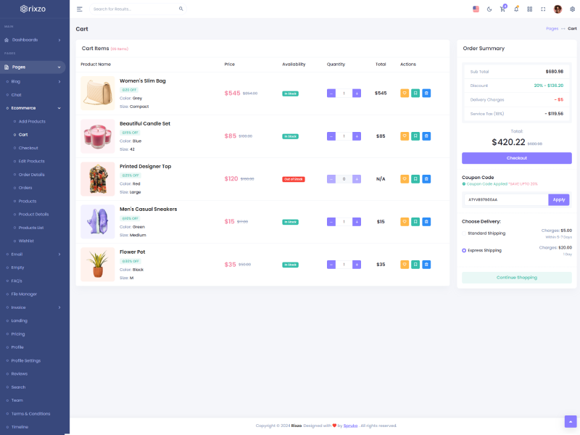
Task: Delete Beautiful Candle Set from cart
Action: click(426, 136)
